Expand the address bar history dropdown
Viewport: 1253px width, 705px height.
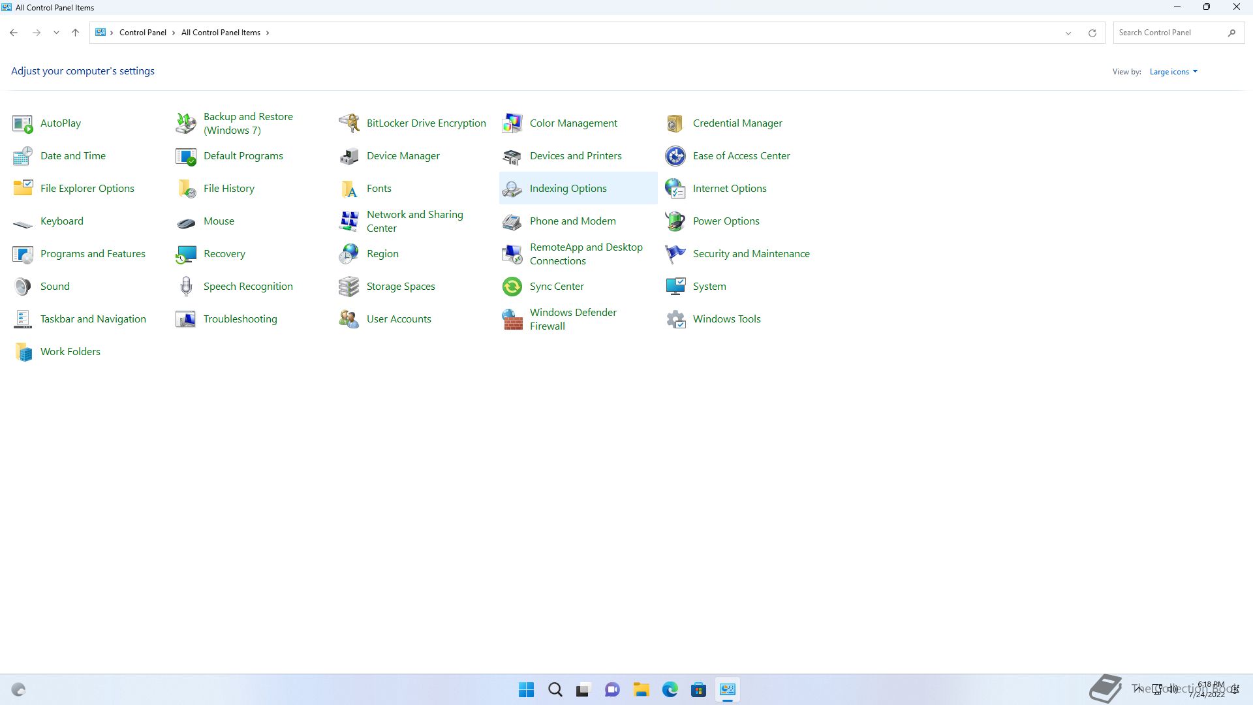point(1068,33)
